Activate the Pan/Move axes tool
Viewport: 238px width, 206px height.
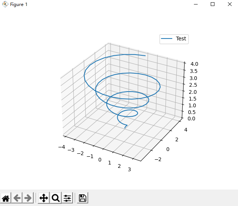click(x=44, y=198)
